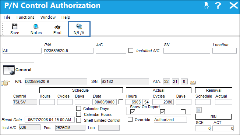Click the pointing hand icon beside P/N
Viewport: 240px width, 135px height.
6,83
